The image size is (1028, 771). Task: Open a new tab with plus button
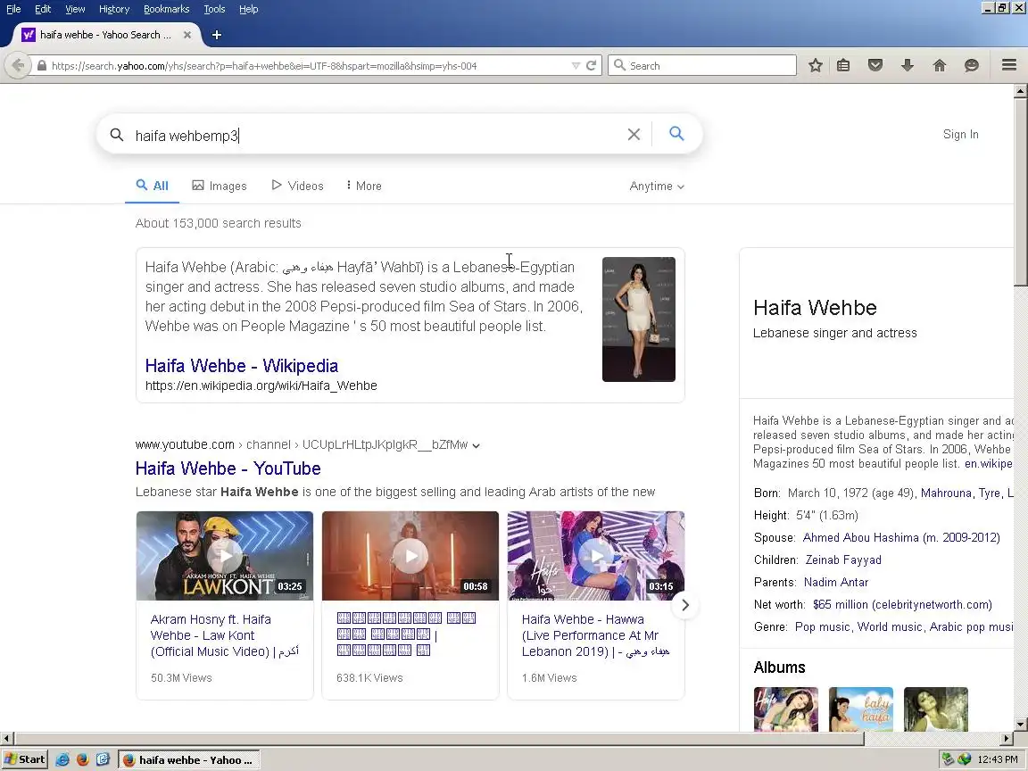coord(217,35)
